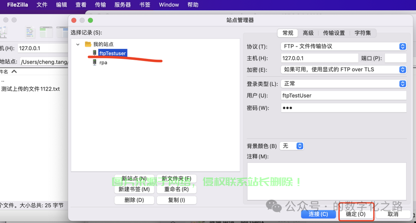
Task: Select the 我的站点 folder icon
Action: pos(88,44)
